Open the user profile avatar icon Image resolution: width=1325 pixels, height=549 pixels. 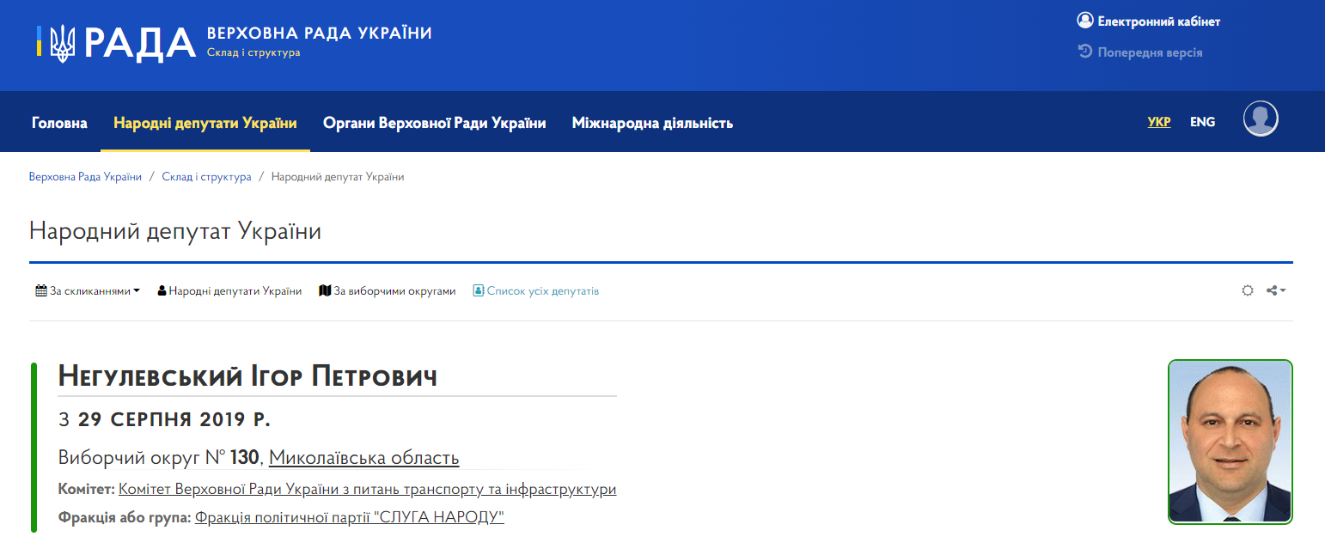pyautogui.click(x=1261, y=119)
